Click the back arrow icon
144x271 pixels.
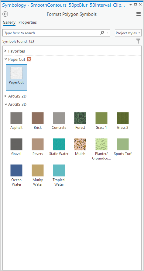pyautogui.click(x=5, y=14)
